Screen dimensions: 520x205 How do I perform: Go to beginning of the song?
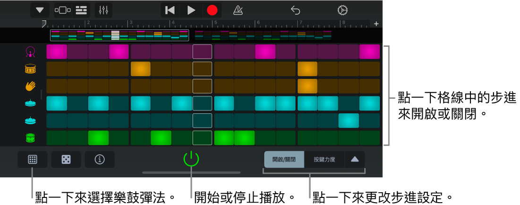[170, 10]
